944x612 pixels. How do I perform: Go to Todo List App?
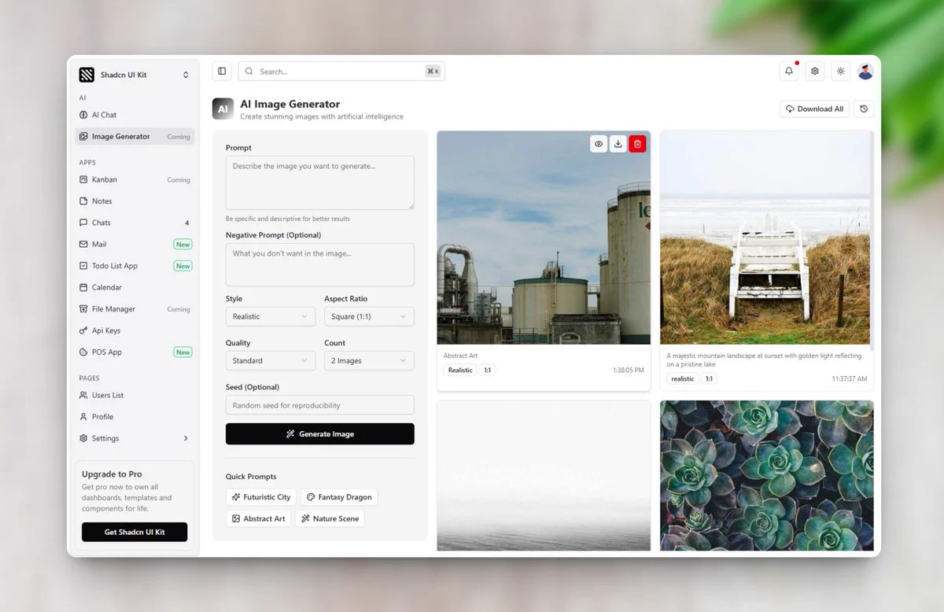(x=135, y=266)
